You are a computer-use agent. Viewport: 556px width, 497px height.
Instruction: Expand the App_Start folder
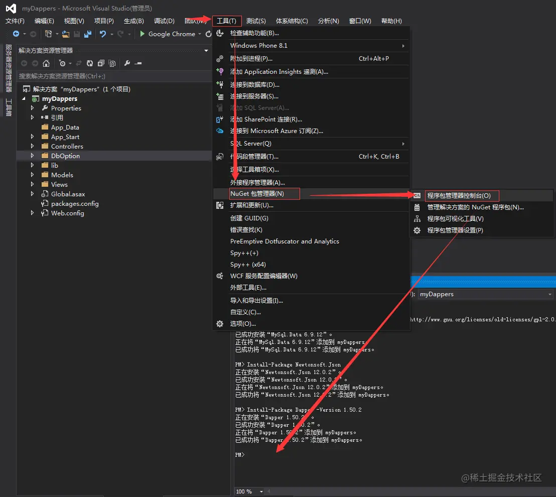pos(32,137)
